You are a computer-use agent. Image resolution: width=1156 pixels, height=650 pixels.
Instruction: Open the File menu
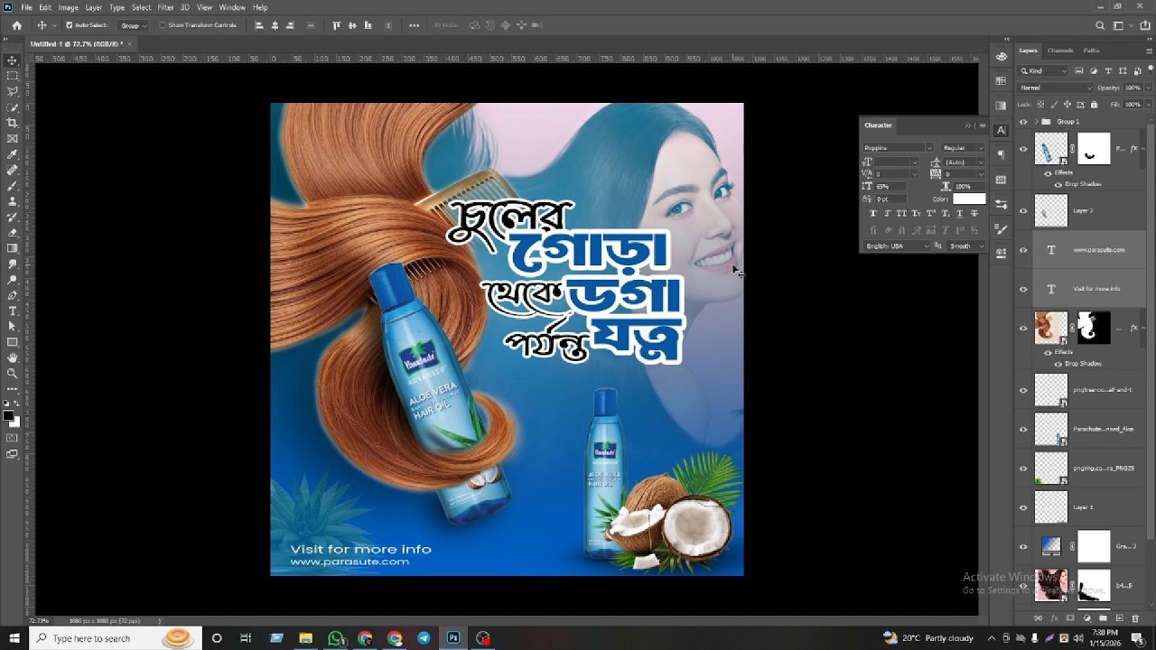tap(27, 7)
